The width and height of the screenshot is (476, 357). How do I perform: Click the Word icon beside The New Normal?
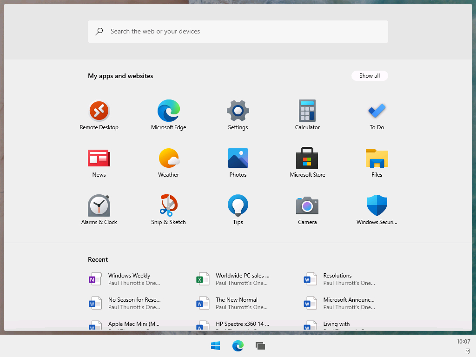pyautogui.click(x=203, y=303)
